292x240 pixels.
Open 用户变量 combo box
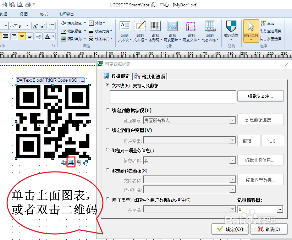point(189,140)
